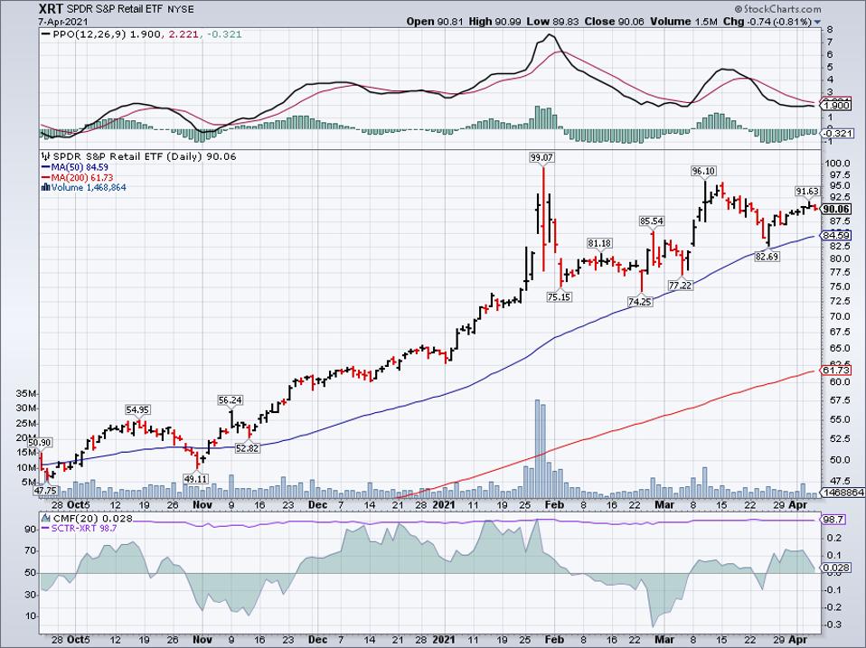Click the 77.22 low price label
This screenshot has width=866, height=648.
click(x=680, y=286)
